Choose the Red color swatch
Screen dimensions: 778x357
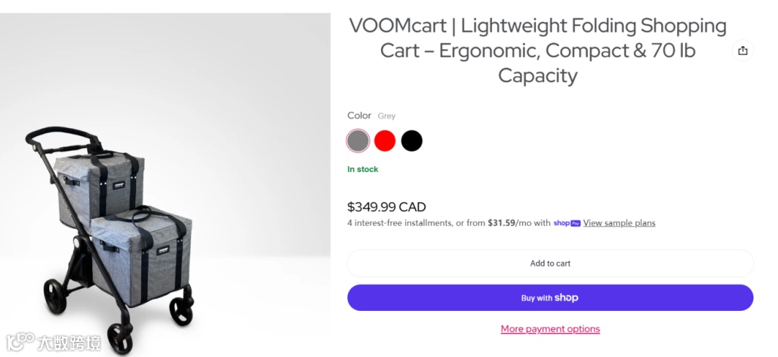[x=385, y=140]
